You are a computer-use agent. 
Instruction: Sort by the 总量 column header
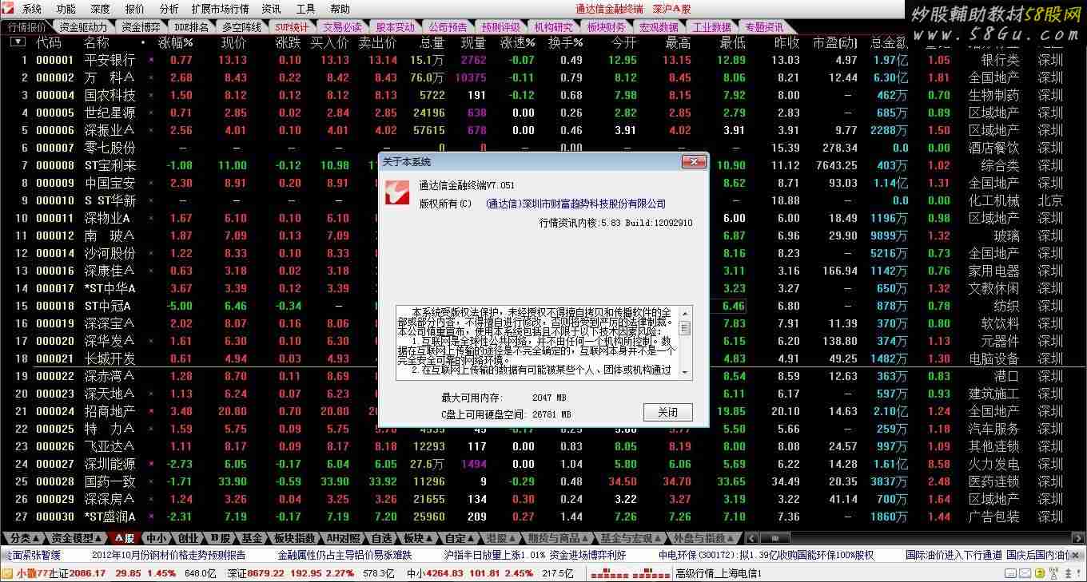pyautogui.click(x=432, y=42)
